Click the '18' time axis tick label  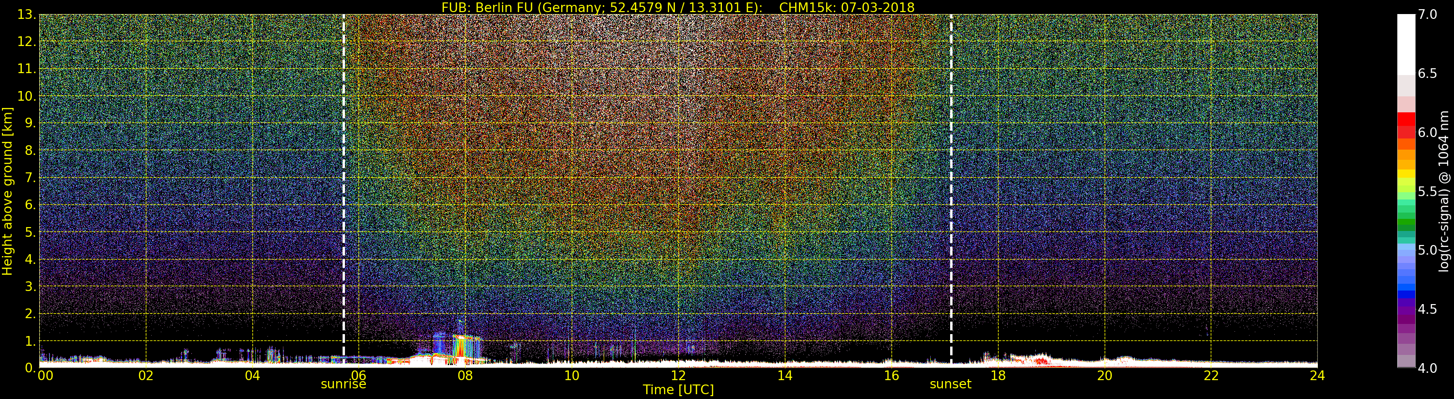(998, 375)
